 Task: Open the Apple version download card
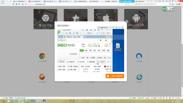coord(106,15)
